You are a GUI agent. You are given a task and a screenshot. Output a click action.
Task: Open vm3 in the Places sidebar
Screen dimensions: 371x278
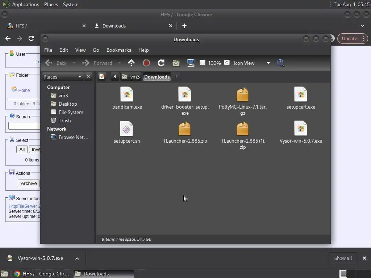[x=63, y=96]
